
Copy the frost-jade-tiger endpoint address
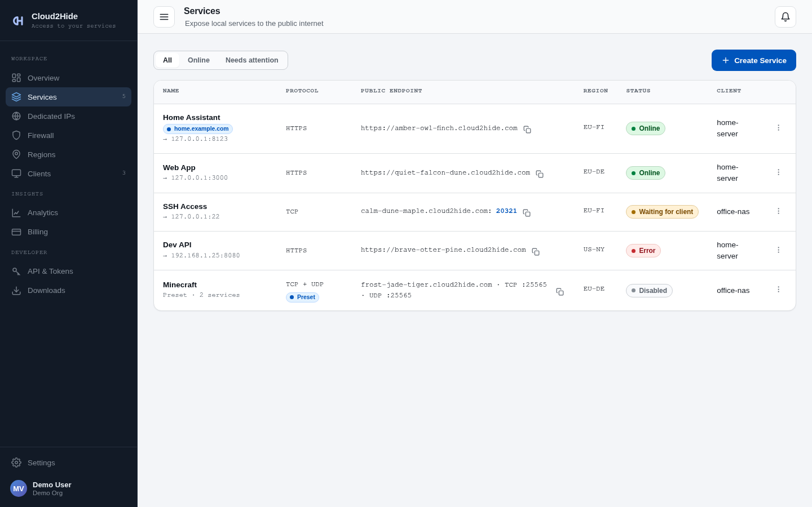560,292
